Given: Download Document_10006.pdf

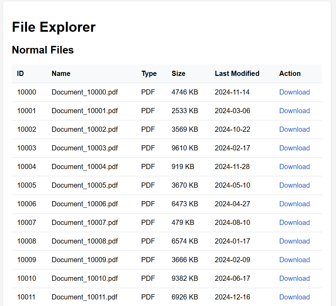Looking at the screenshot, I should click(x=295, y=204).
